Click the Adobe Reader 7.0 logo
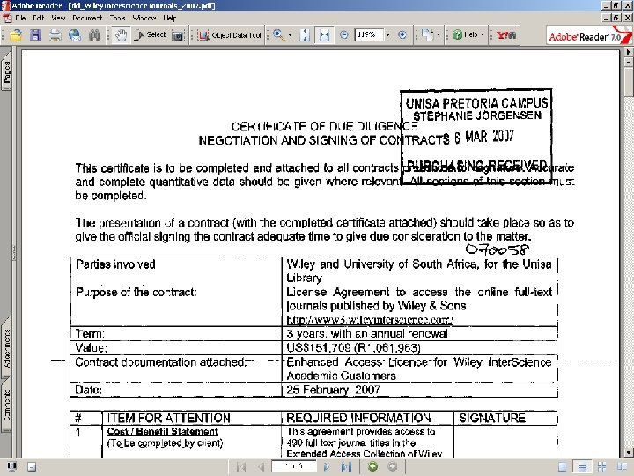Screen dimensions: 634x476 (589, 35)
